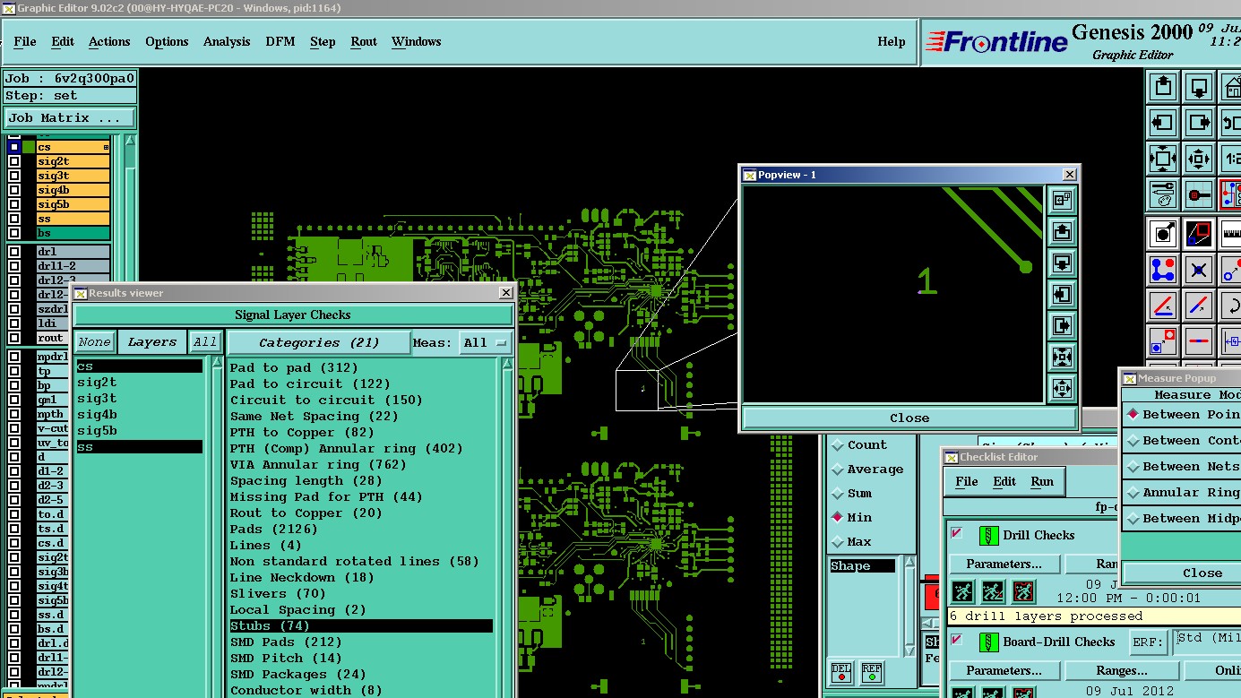
Task: Click the pan up icon in main toolbar
Action: (1163, 87)
